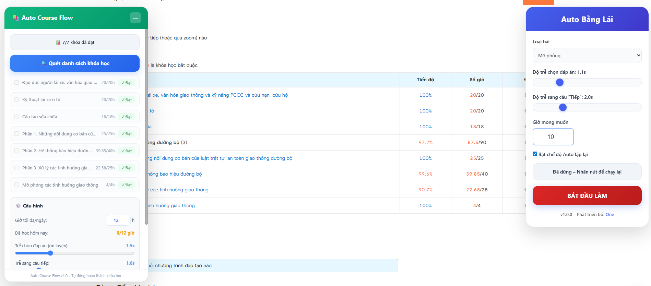Click the magnifier icon in Quét danh sách button
This screenshot has height=286, width=651.
(x=44, y=63)
